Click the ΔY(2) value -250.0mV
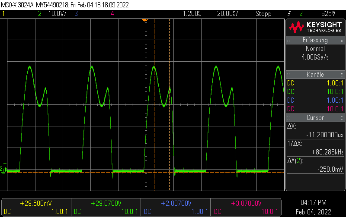Viewport: 346px width, 217px height. (x=330, y=169)
